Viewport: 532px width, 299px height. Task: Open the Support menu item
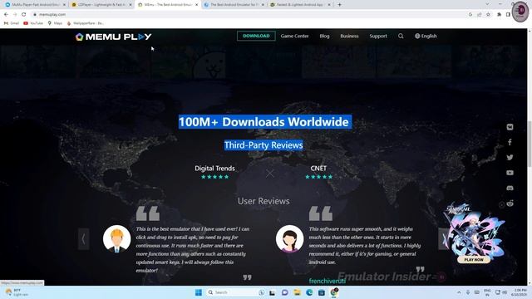378,36
